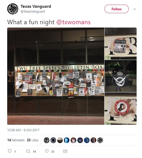Image resolution: width=142 pixels, height=158 pixels.
Task: Click the heart like icon
Action: point(47,151)
